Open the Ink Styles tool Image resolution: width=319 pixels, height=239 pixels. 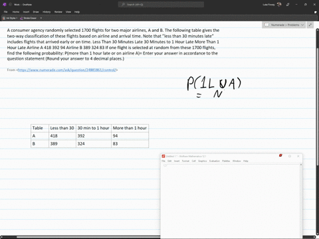pyautogui.click(x=10, y=18)
